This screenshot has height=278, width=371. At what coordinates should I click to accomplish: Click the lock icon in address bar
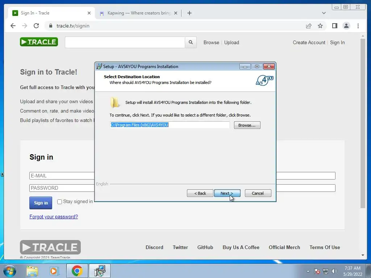(x=51, y=26)
